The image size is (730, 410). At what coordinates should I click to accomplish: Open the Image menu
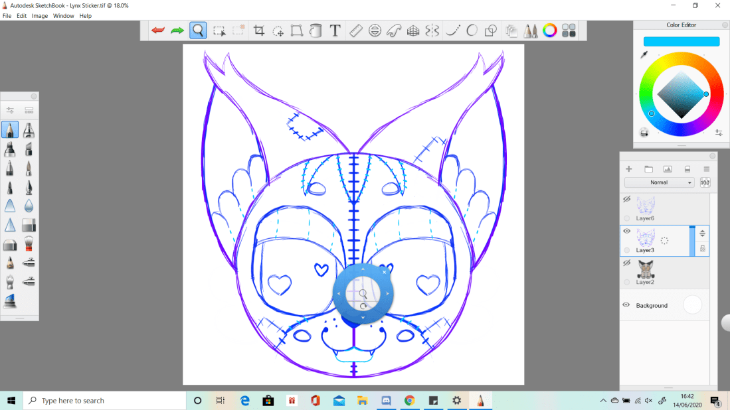39,15
